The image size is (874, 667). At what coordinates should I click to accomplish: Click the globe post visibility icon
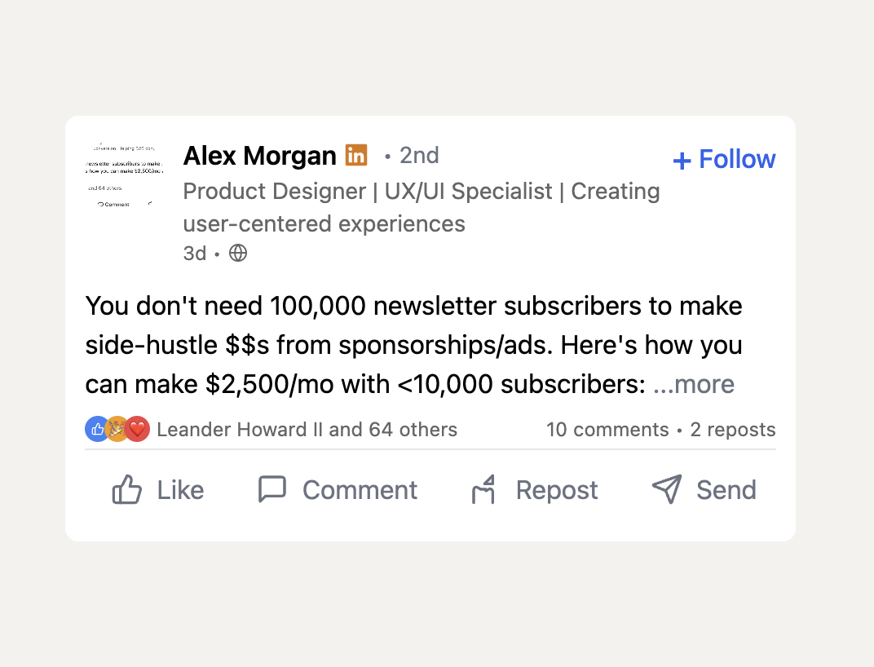click(237, 253)
